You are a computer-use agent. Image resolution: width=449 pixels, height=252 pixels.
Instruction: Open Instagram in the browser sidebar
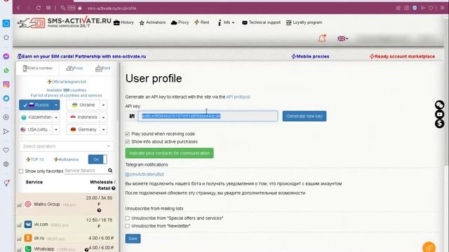pyautogui.click(x=6, y=84)
